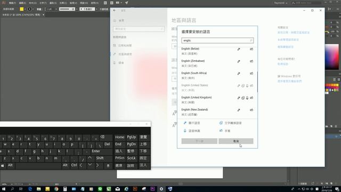
Task: Click the Get help link in Settings
Action: point(283,64)
